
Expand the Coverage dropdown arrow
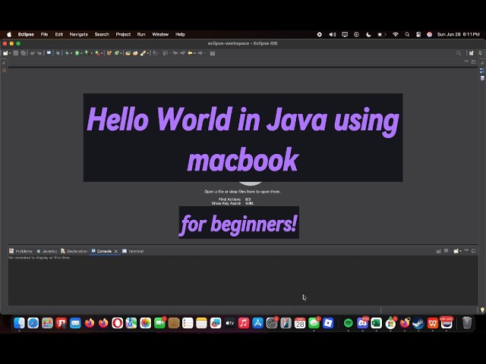tap(91, 53)
